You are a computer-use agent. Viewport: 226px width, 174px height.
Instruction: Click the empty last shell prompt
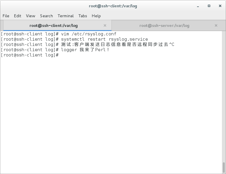coord(30,55)
